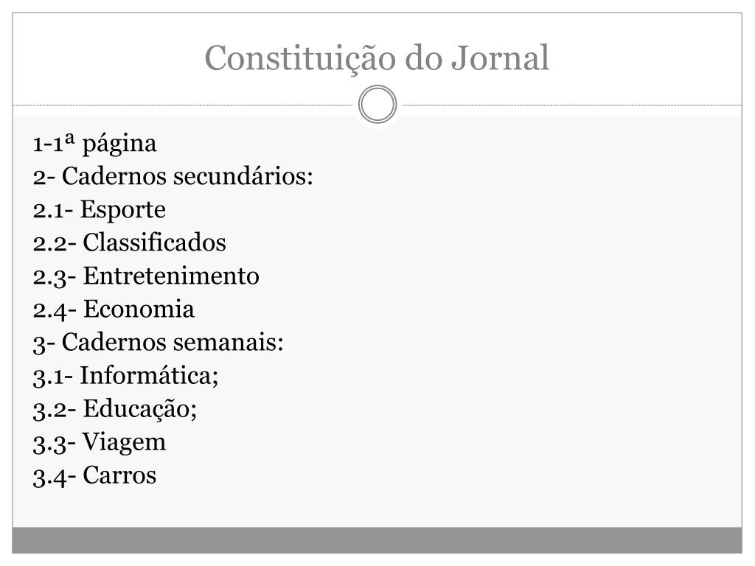Image resolution: width=755 pixels, height=566 pixels.
Task: Click the circle ornament under the title
Action: pos(377,105)
